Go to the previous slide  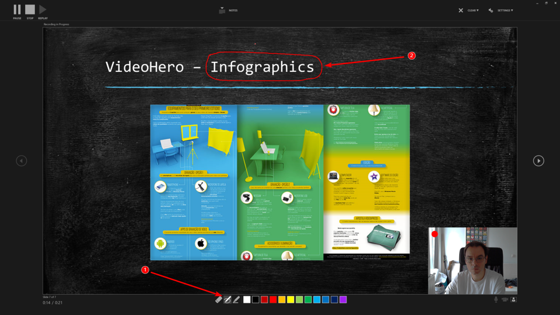pos(22,161)
